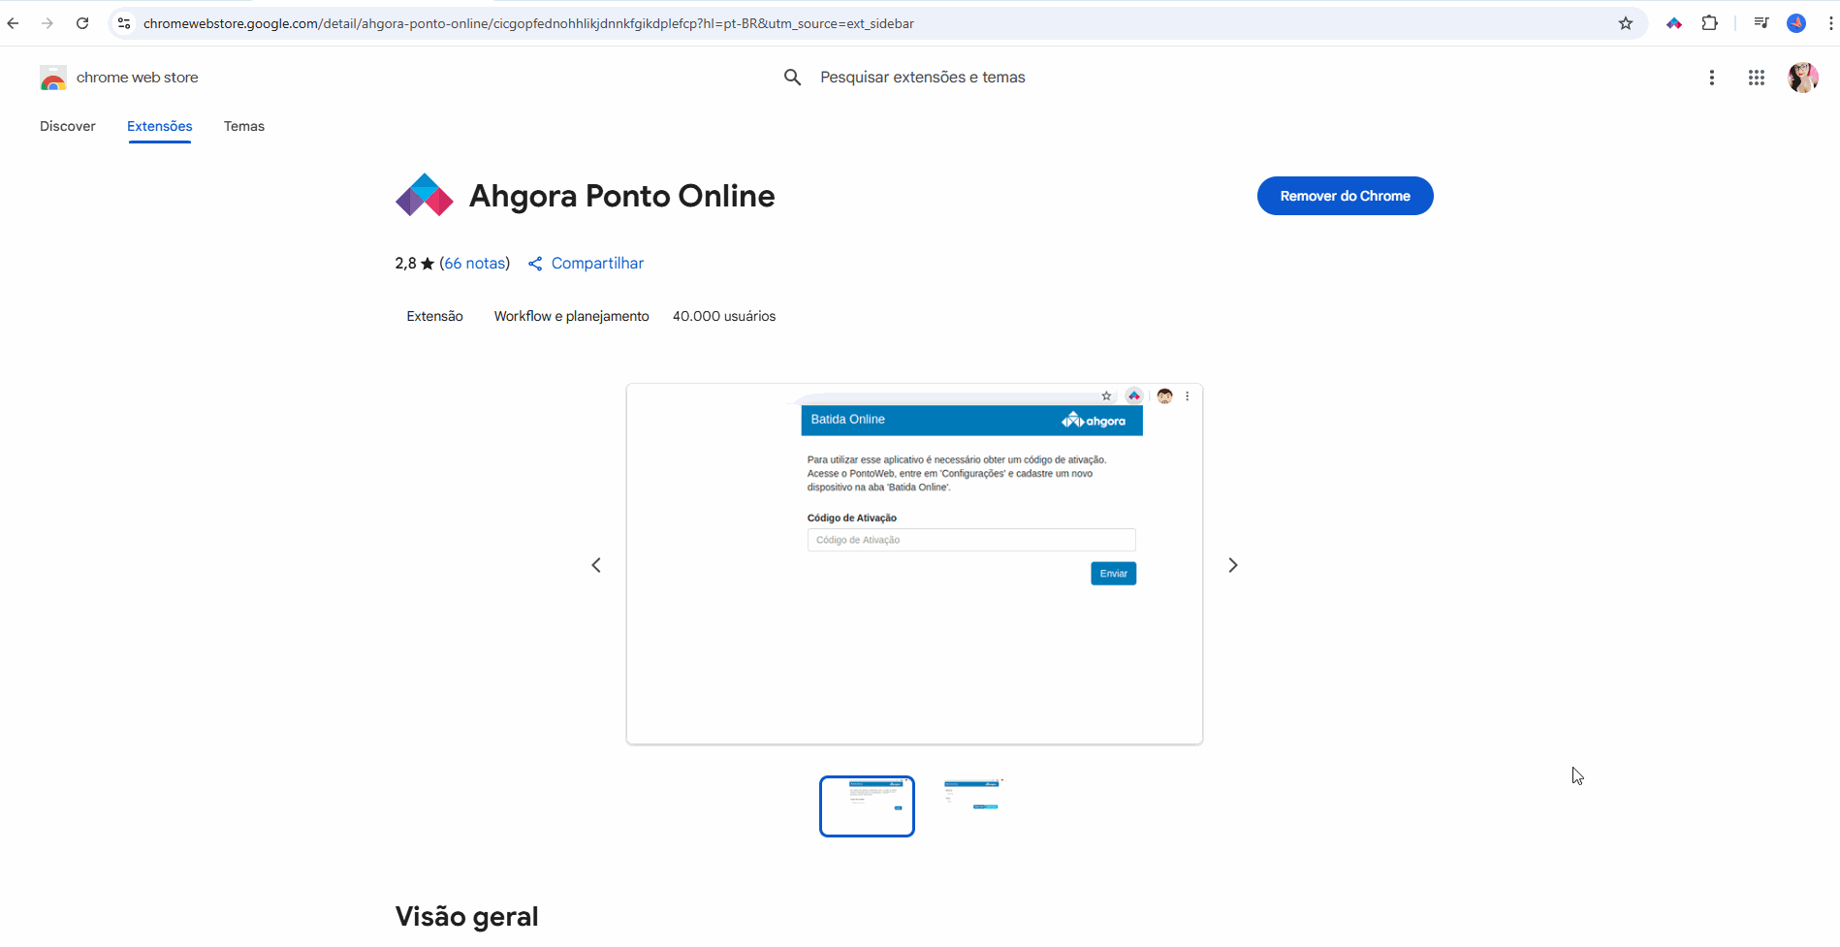
Task: Show next screenshot with right chevron
Action: tap(1233, 565)
